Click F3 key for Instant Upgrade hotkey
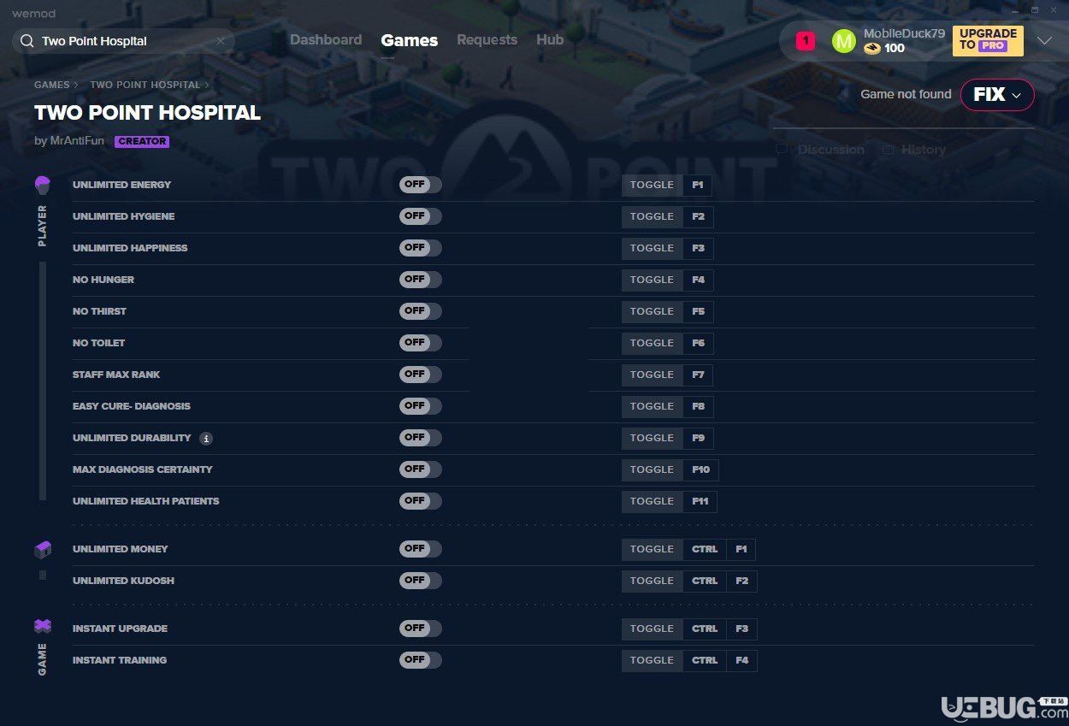 [x=741, y=629]
